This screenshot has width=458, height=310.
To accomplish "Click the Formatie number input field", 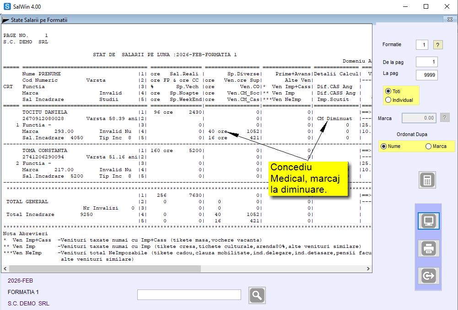I will [x=422, y=45].
